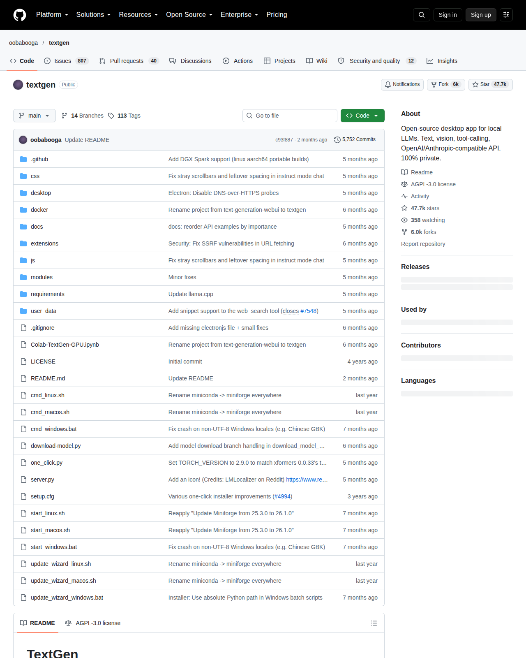Image resolution: width=526 pixels, height=658 pixels.
Task: Open the search magnifier icon in header
Action: pyautogui.click(x=422, y=15)
